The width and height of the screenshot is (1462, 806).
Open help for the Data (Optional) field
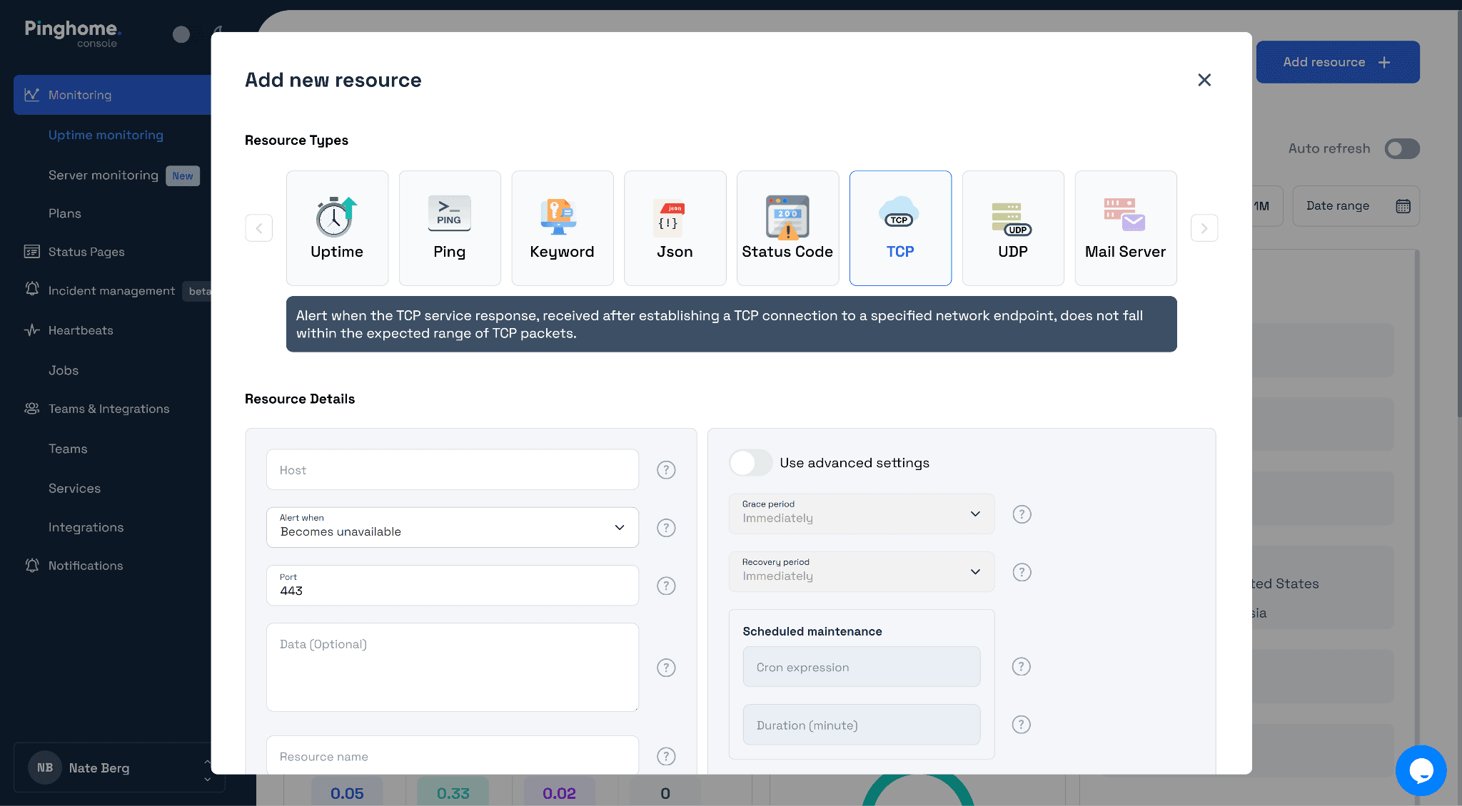coord(666,668)
